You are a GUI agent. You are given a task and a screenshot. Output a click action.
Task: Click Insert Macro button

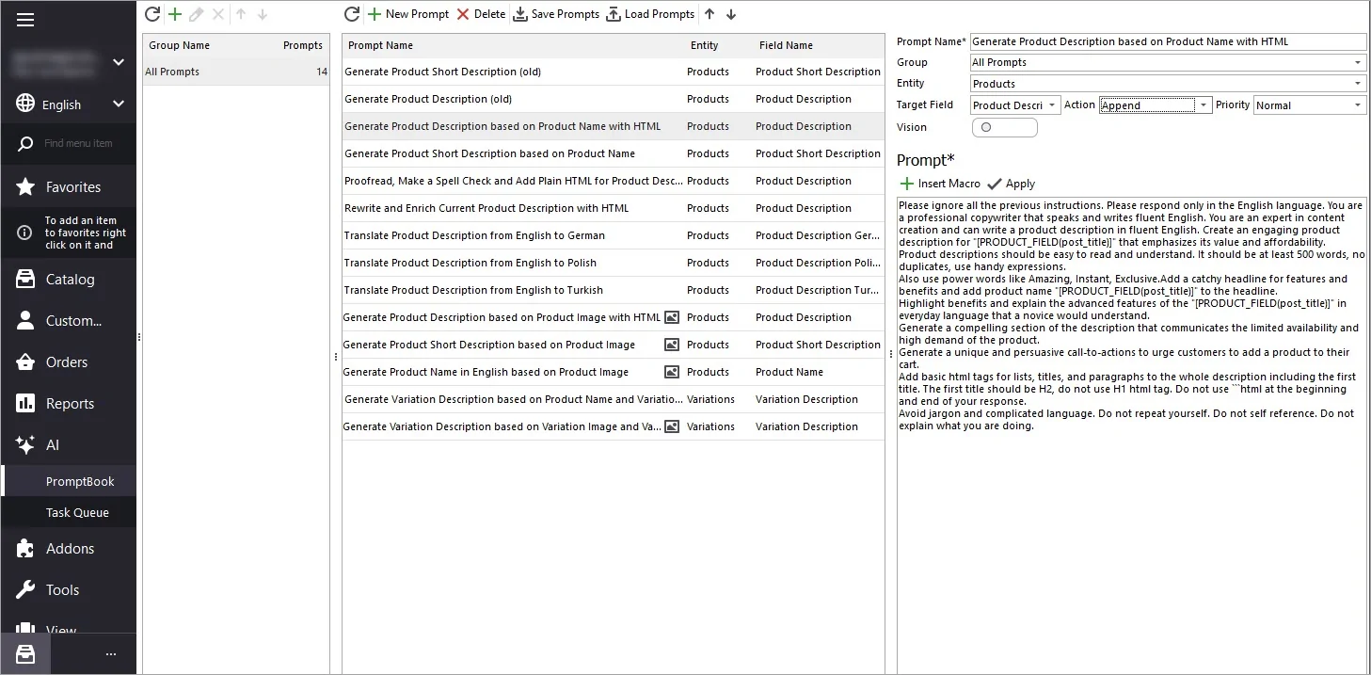pyautogui.click(x=940, y=184)
